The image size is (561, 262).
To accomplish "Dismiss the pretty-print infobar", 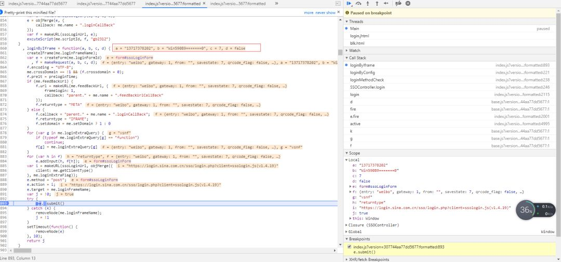I will pos(340,12).
